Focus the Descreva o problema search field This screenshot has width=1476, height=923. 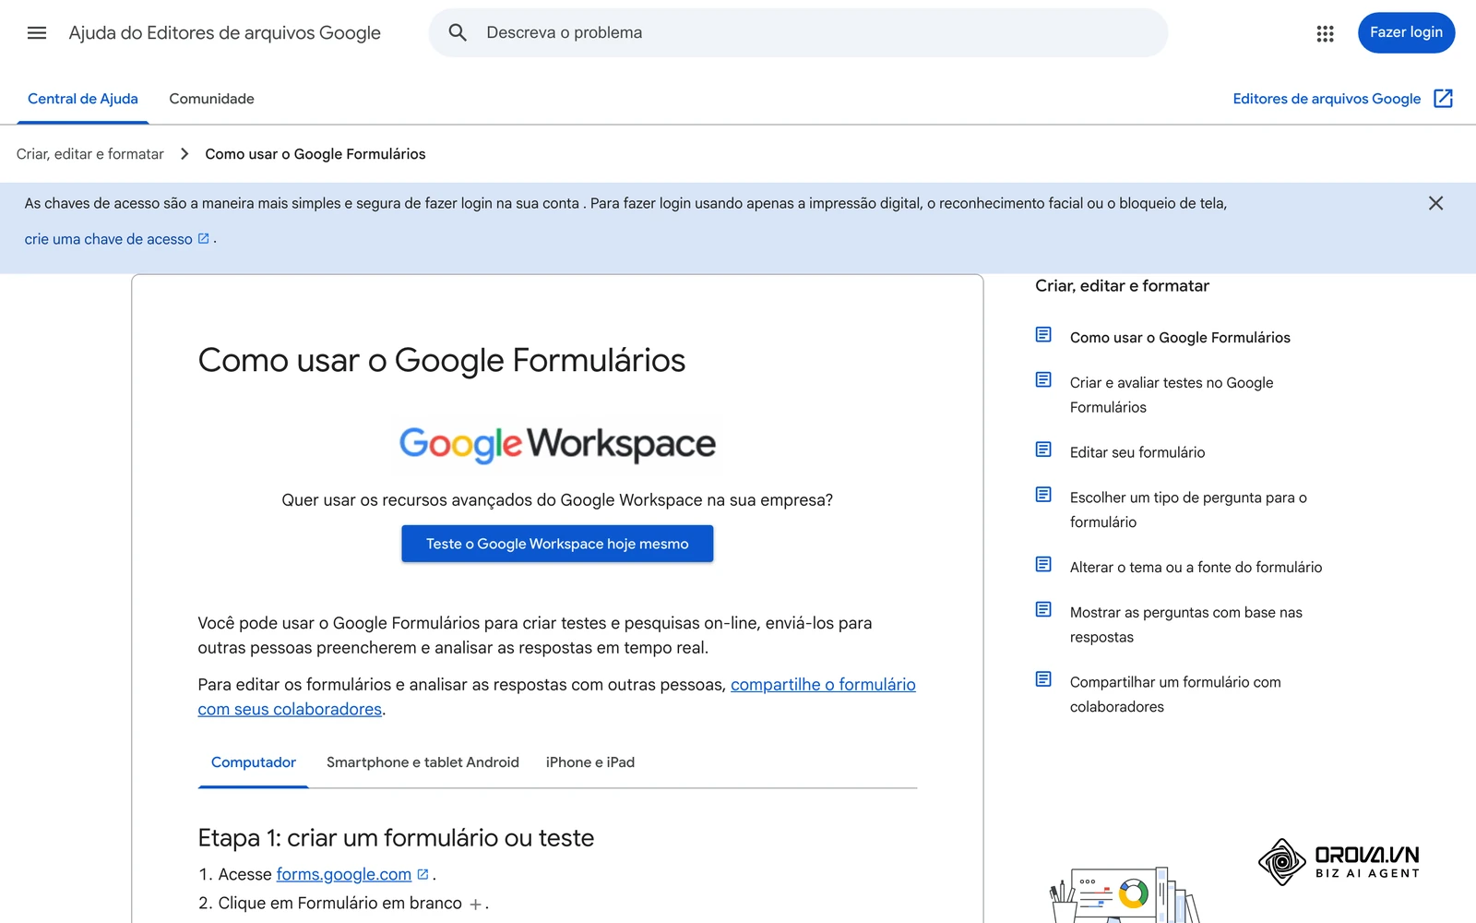tap(798, 33)
